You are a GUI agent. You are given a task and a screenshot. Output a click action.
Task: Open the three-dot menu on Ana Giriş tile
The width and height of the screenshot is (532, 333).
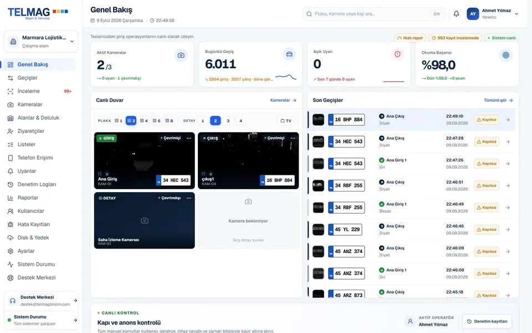pyautogui.click(x=189, y=138)
